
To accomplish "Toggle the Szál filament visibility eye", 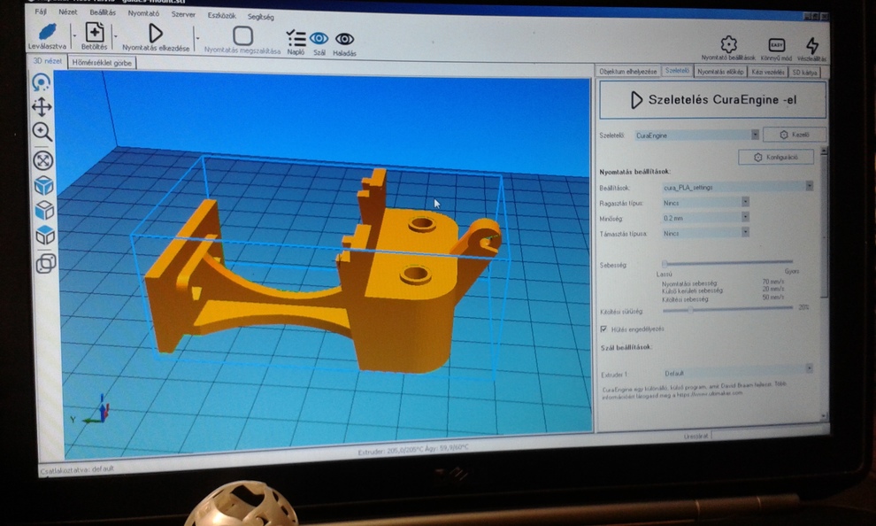I will click(319, 39).
